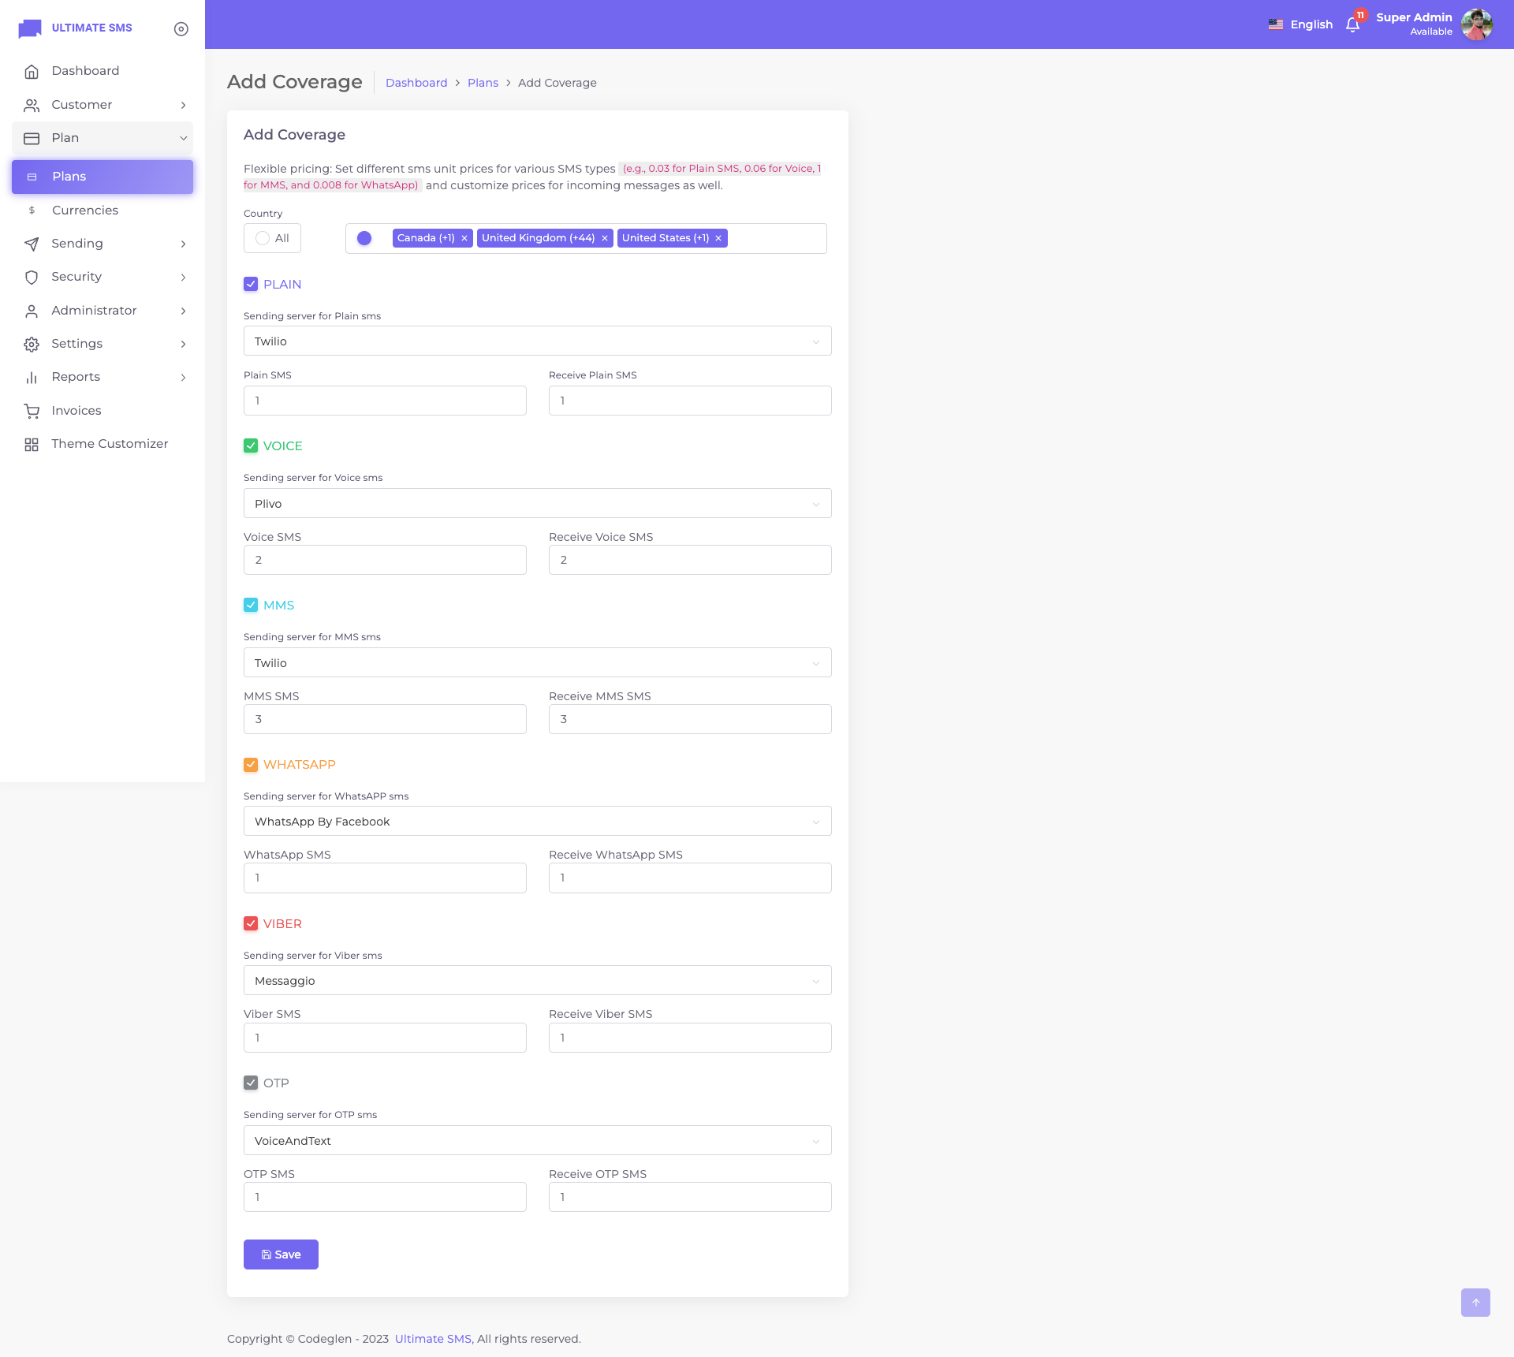Screen dimensions: 1514x1357
Task: Click the Invoices cart icon
Action: tap(32, 411)
